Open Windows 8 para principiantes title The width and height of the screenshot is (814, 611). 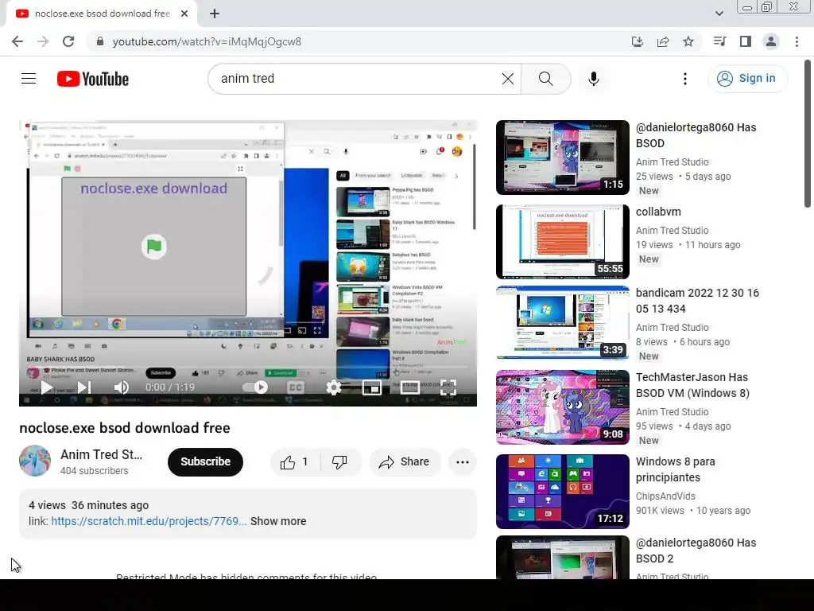[x=676, y=469]
